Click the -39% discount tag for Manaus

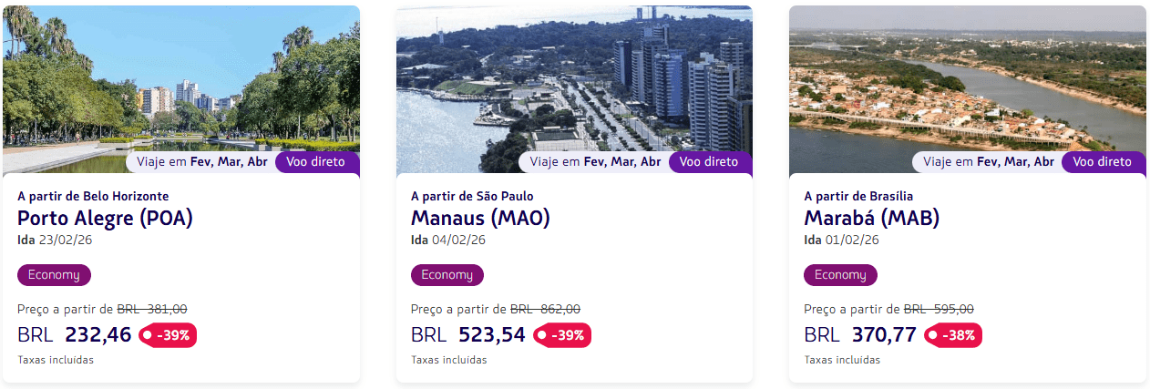pos(562,335)
